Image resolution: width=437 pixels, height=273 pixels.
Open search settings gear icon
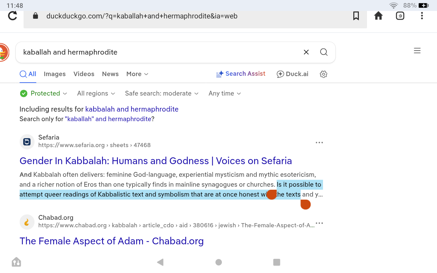point(323,74)
